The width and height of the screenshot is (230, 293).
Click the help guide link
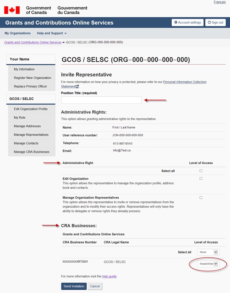(109, 276)
